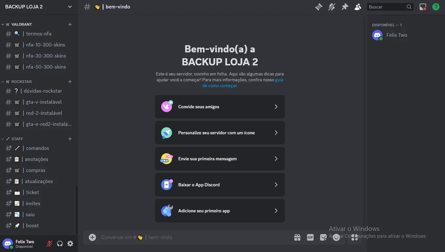445x252 pixels.
Task: Open the BACKUP LOJA 2 server dropdown
Action: [x=39, y=7]
